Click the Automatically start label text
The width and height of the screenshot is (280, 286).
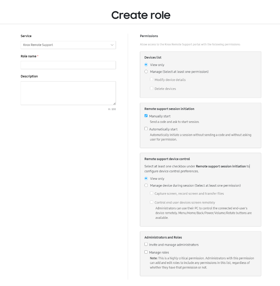(x=163, y=129)
